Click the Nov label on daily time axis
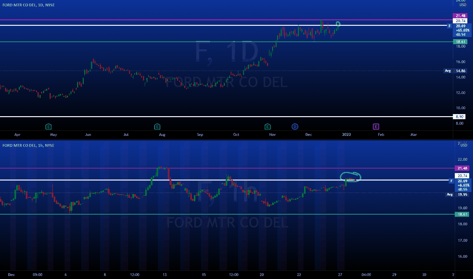The image size is (473, 279). coord(273,134)
